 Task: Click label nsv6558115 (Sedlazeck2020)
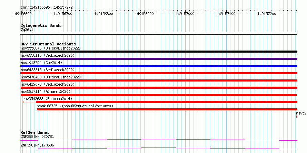48,55
